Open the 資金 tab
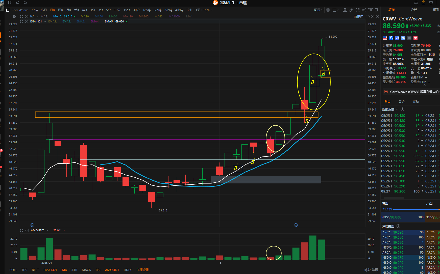440x274 pixels. pos(402,102)
